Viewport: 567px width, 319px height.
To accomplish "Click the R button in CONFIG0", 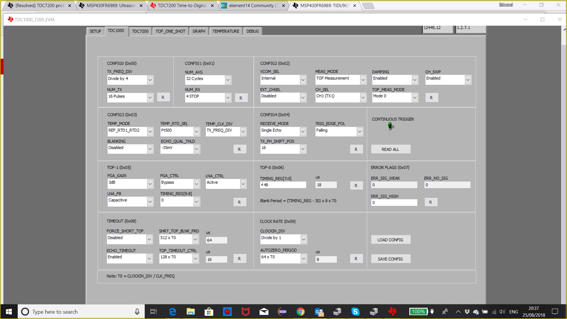I will [x=163, y=97].
